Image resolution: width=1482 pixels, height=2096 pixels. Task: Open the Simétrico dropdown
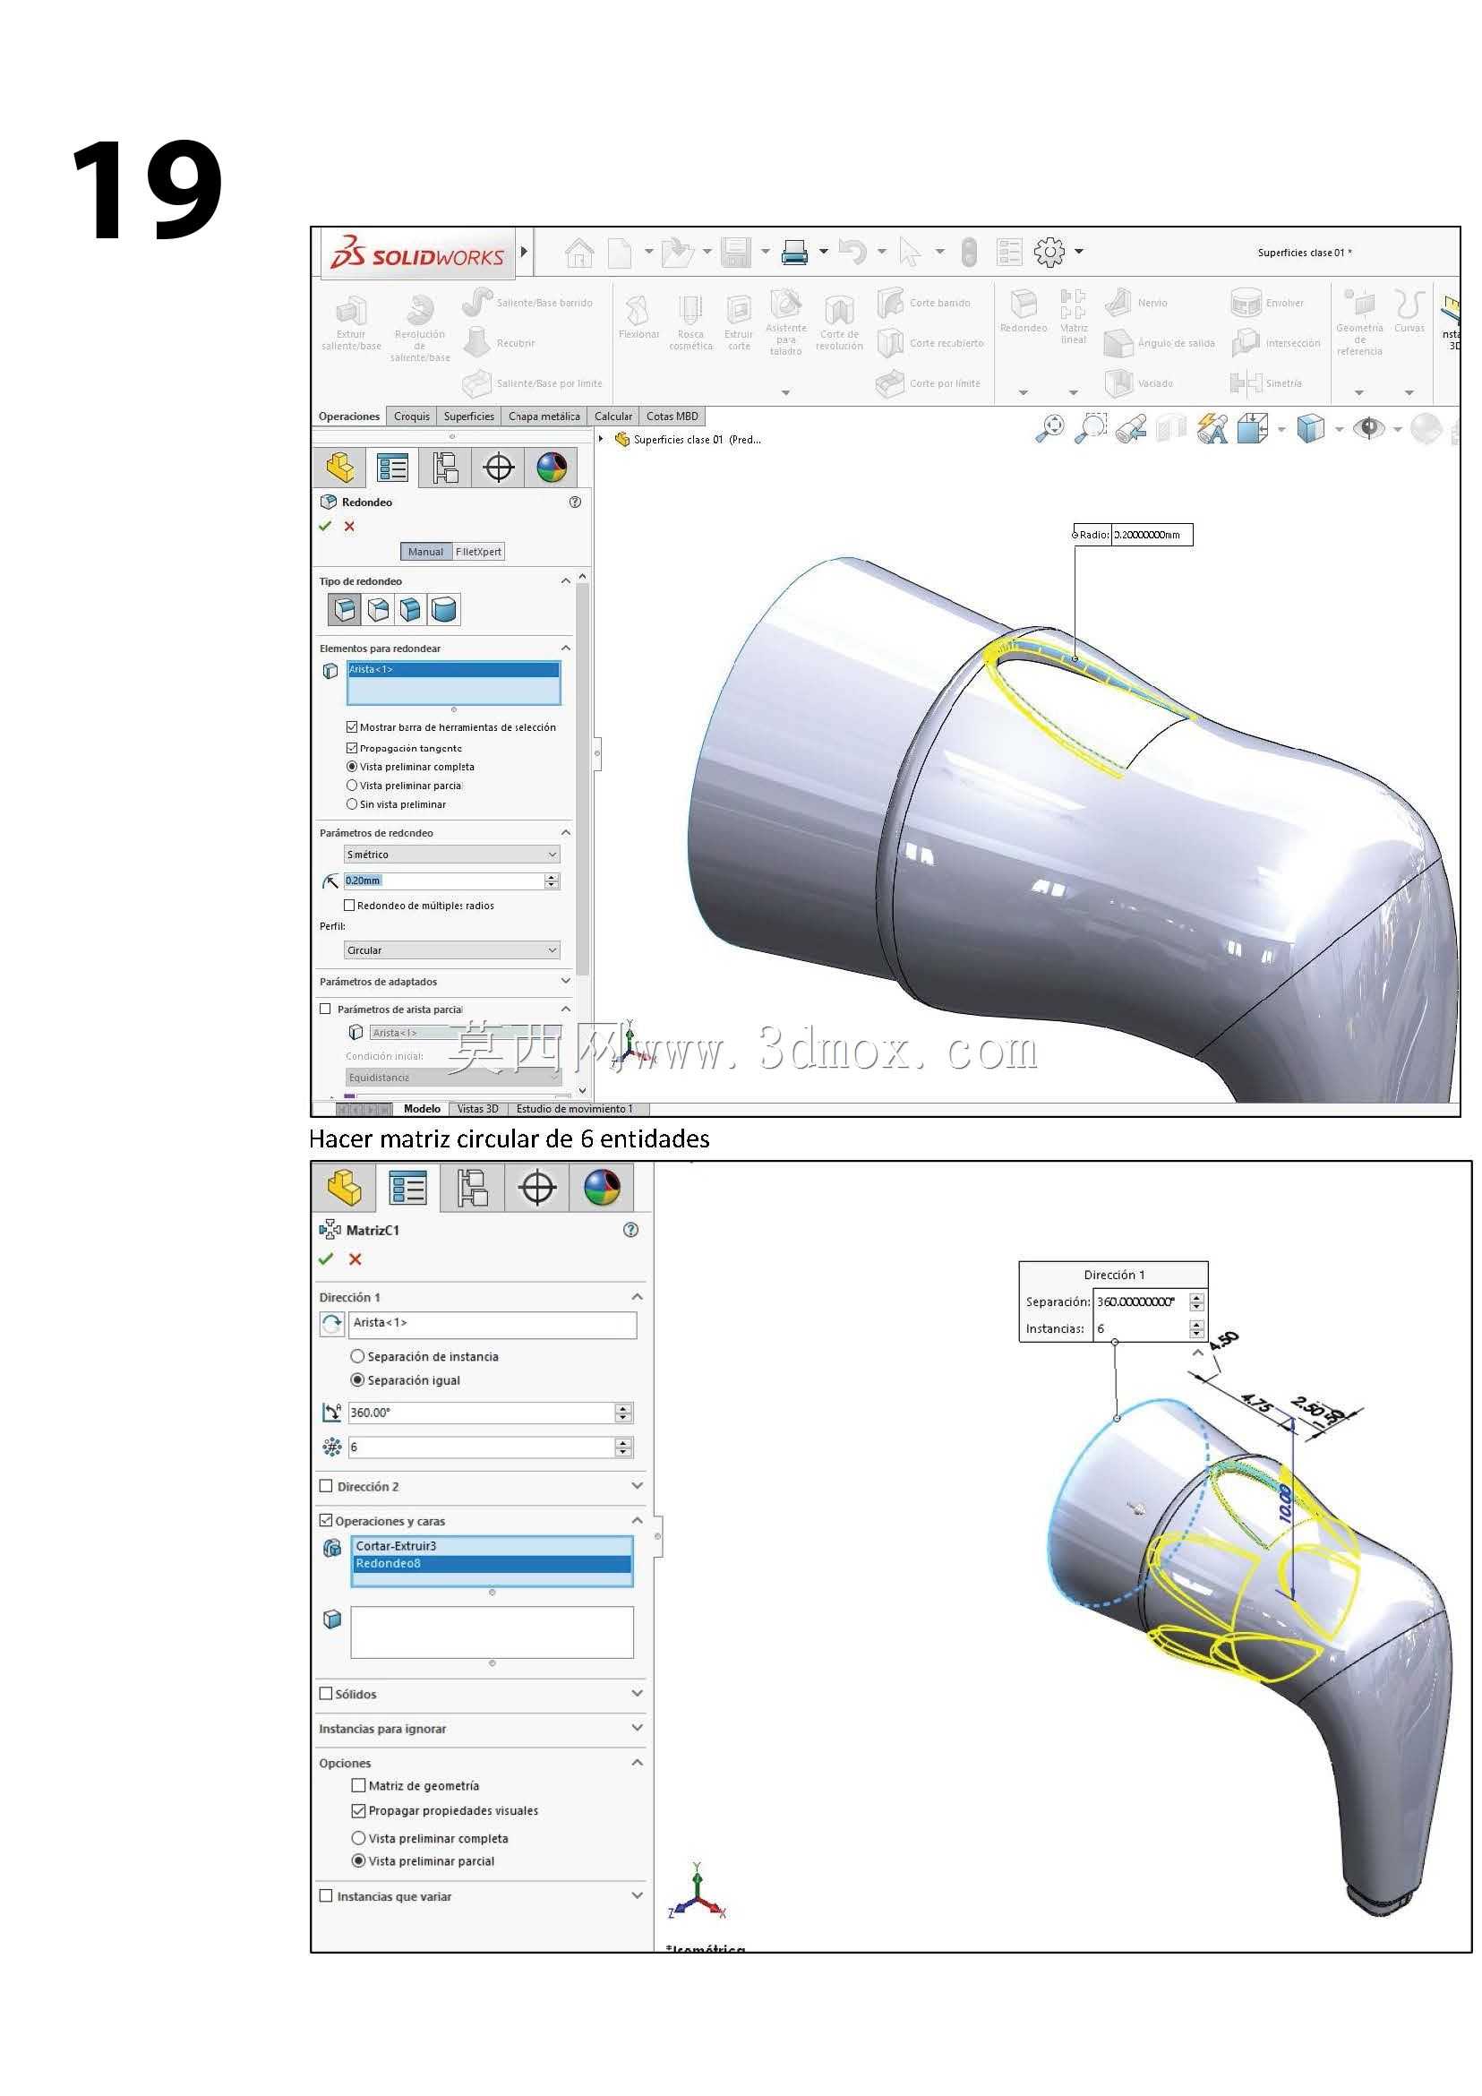451,855
